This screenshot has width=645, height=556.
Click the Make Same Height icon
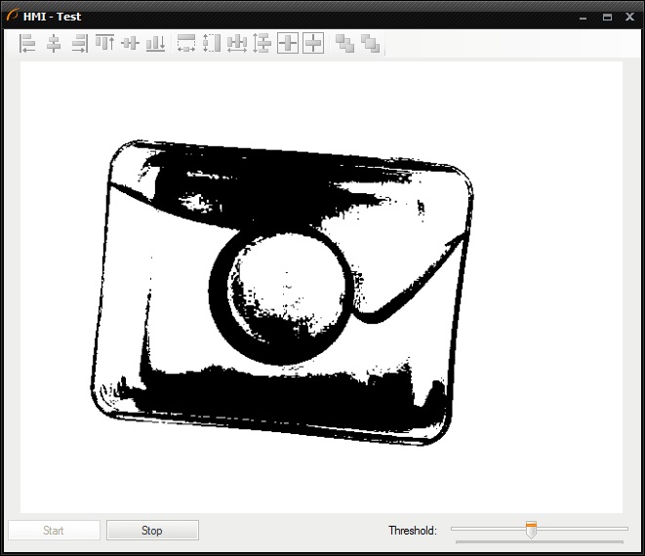coord(212,43)
